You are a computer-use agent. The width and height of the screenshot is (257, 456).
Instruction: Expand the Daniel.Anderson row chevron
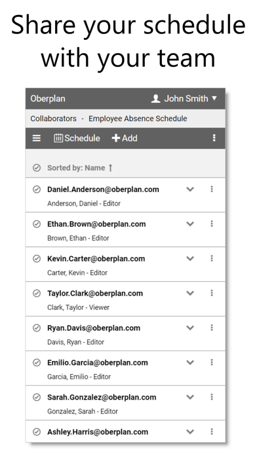click(190, 189)
